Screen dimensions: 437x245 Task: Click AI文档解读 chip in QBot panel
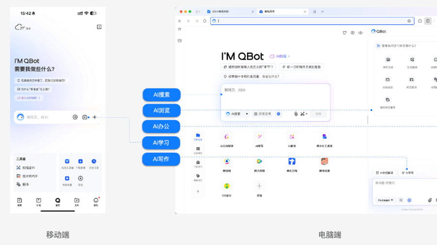click(385, 173)
